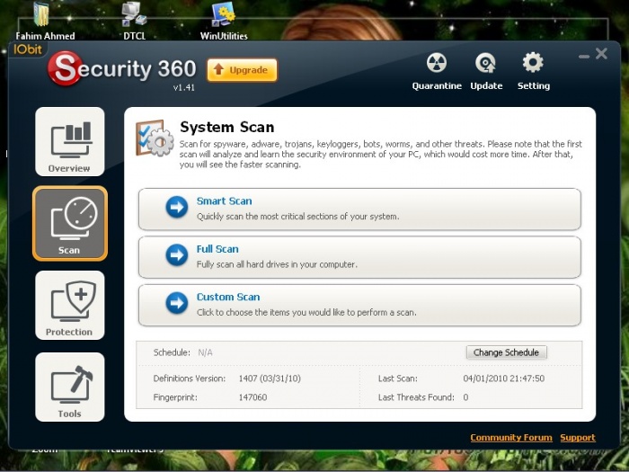The width and height of the screenshot is (629, 472).
Task: Click the System Scan checklist gear icon
Action: click(x=155, y=138)
